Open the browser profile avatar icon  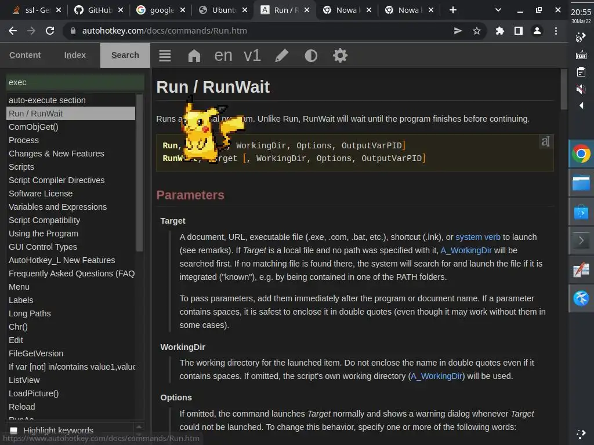pos(537,31)
